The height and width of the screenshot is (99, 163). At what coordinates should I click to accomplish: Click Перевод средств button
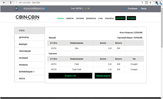tap(103, 76)
